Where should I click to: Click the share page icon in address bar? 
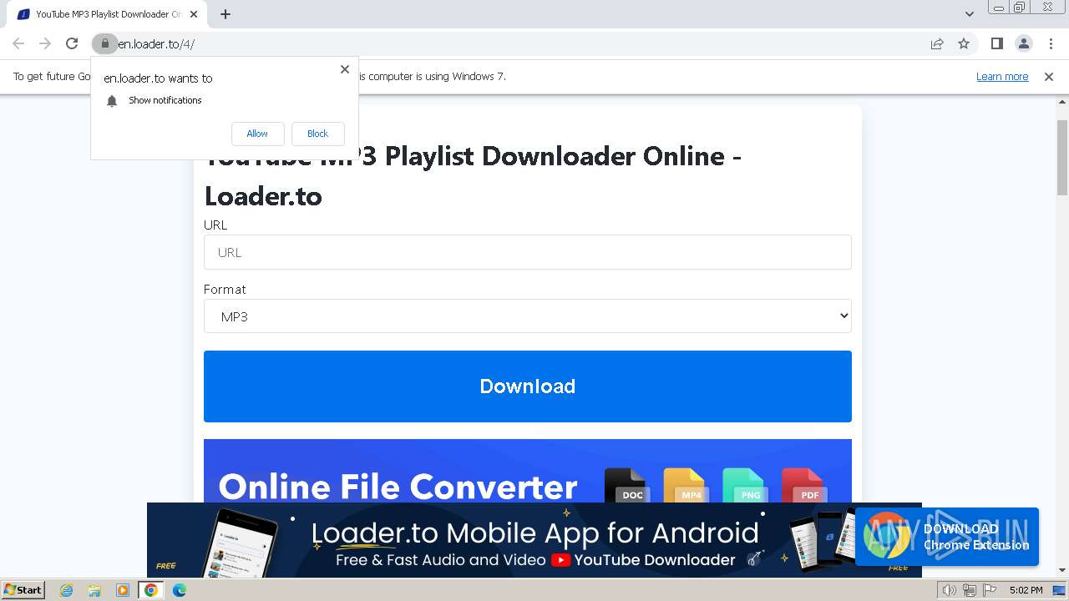937,43
